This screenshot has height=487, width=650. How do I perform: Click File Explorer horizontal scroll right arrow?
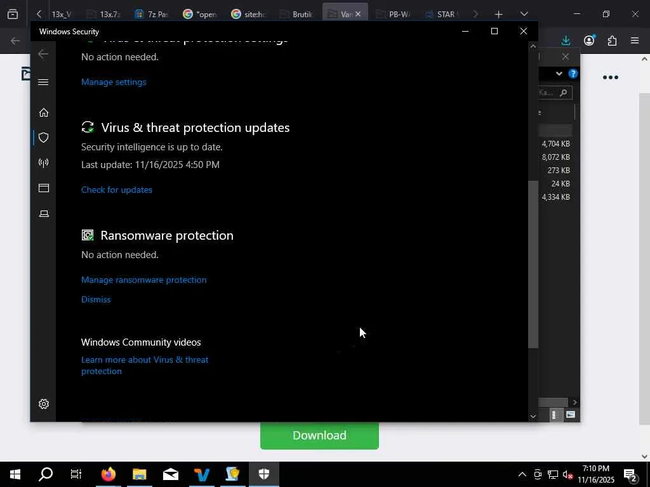tap(574, 402)
